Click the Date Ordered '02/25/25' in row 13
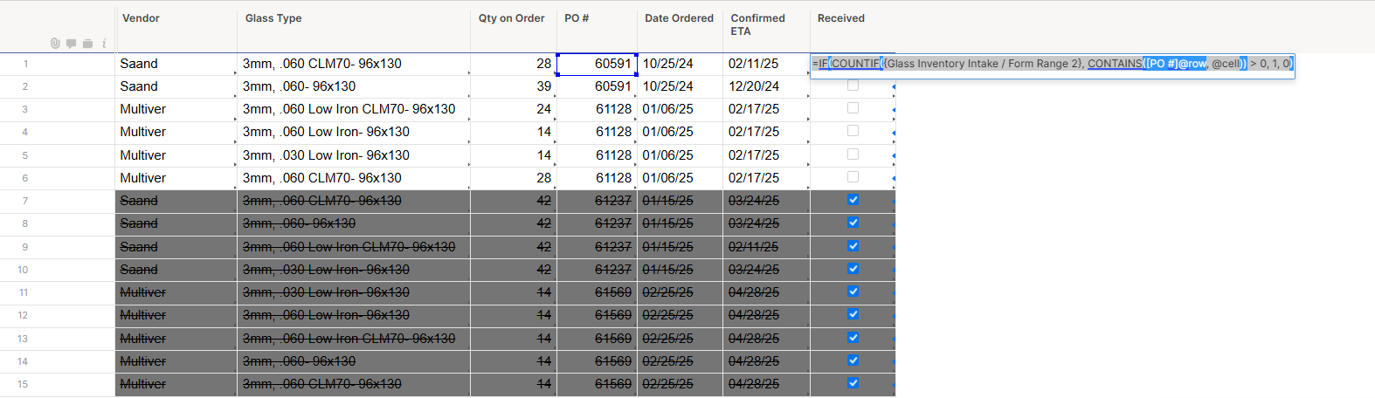This screenshot has height=398, width=1375. (681, 339)
